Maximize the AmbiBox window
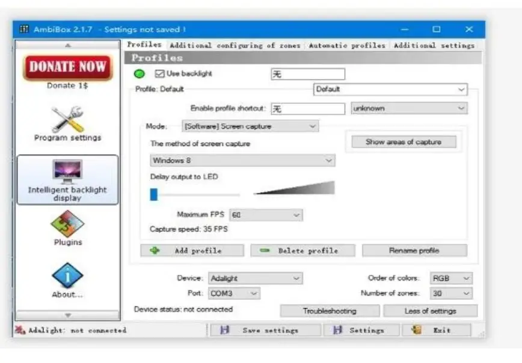Viewport: 522px width, 363px height. [x=437, y=29]
